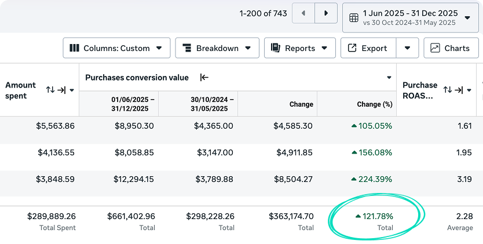Open the Reports menu
Image resolution: width=483 pixels, height=244 pixels.
(299, 48)
